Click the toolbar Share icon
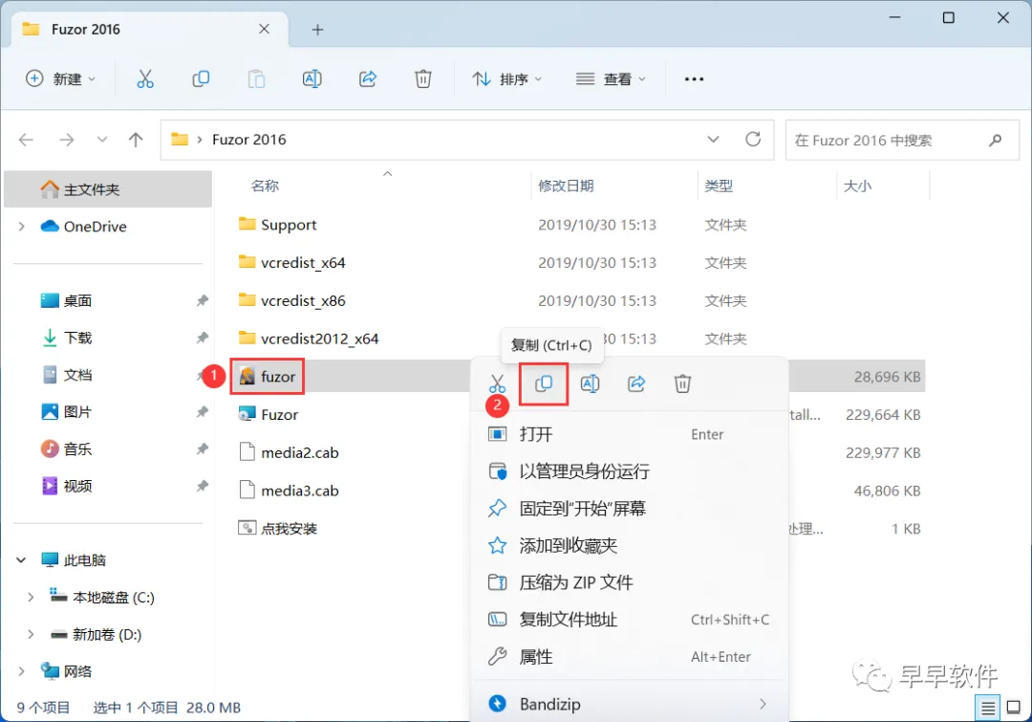The image size is (1032, 722). (x=367, y=79)
